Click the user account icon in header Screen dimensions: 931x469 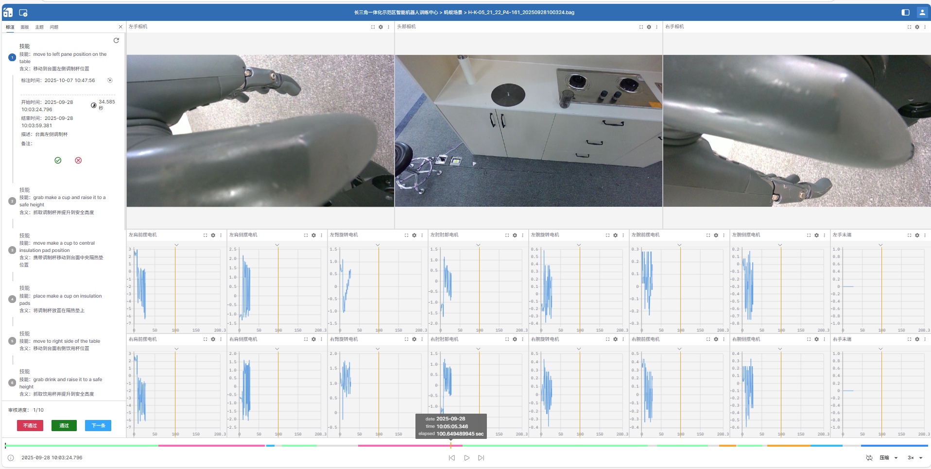click(x=922, y=13)
